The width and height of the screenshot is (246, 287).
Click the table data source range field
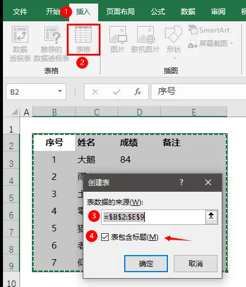tap(153, 217)
